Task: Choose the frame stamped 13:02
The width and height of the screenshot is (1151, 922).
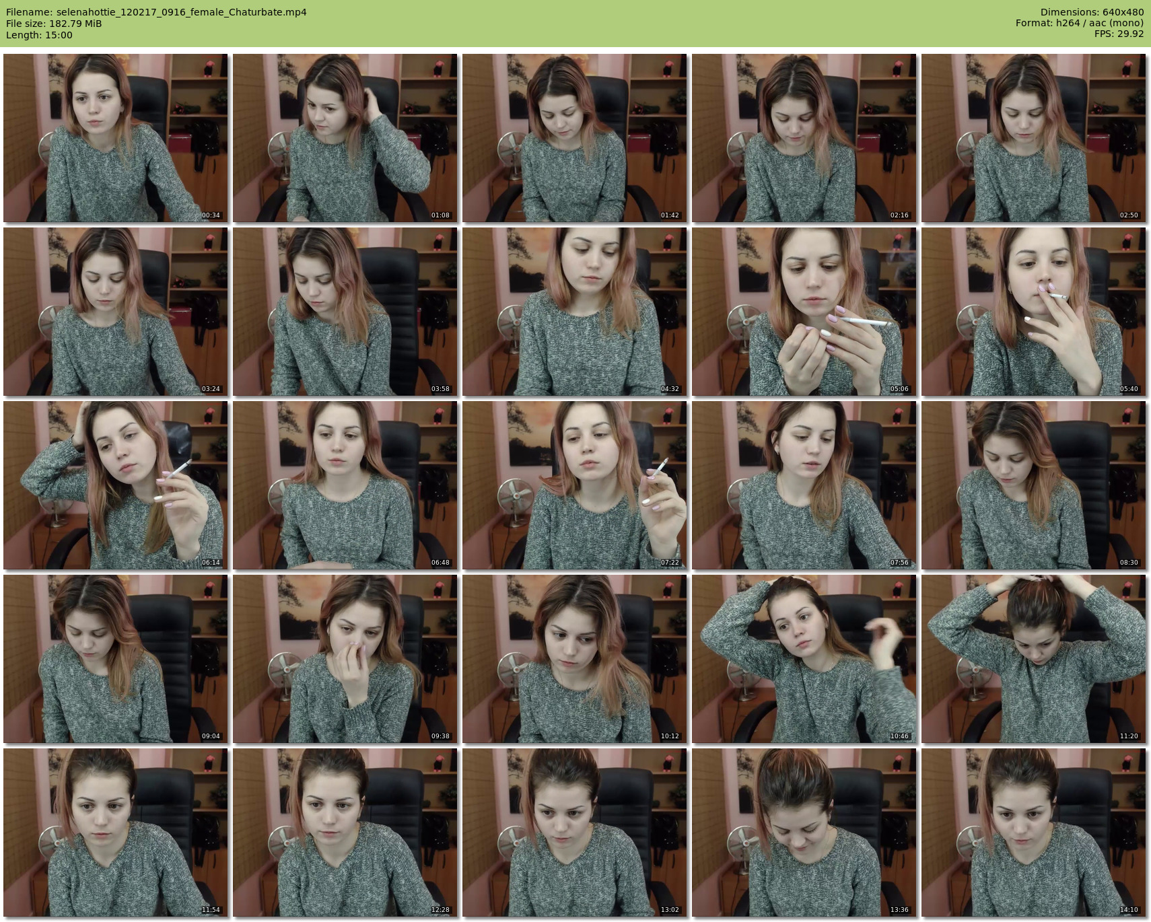Action: pyautogui.click(x=575, y=832)
